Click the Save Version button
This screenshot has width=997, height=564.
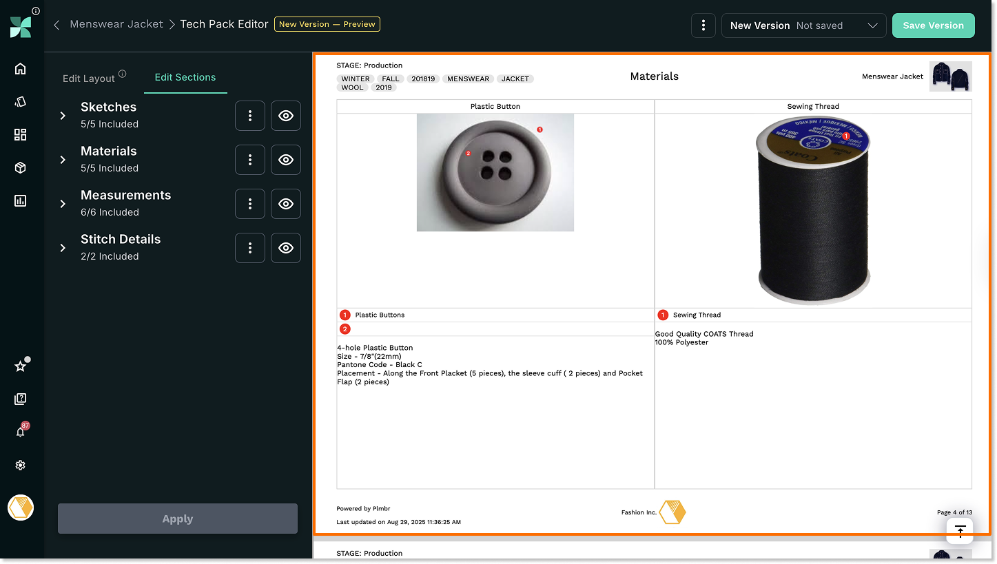(x=933, y=25)
